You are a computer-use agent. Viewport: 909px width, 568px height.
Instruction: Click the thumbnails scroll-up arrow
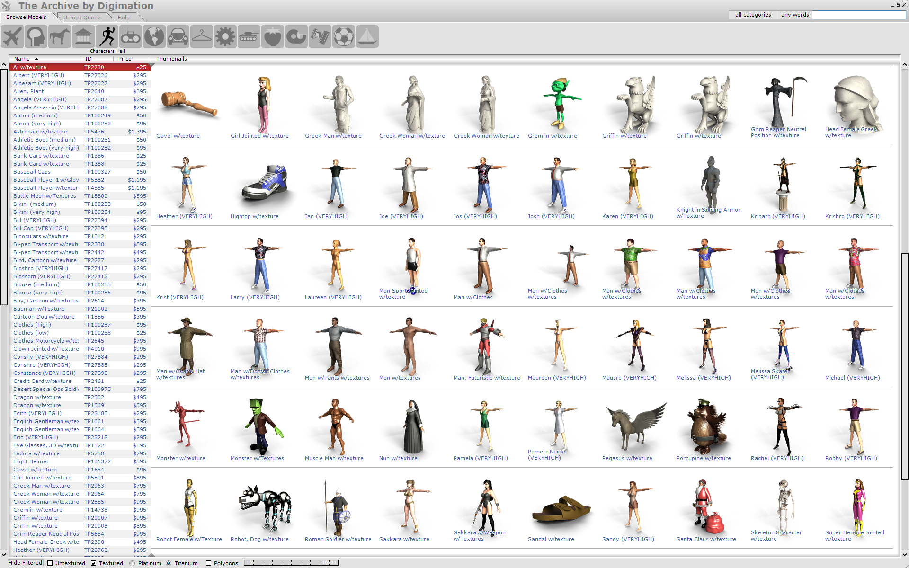click(x=905, y=65)
